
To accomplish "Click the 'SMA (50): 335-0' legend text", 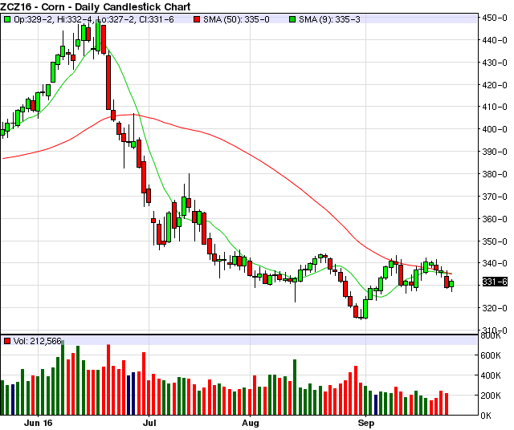I will click(x=236, y=19).
